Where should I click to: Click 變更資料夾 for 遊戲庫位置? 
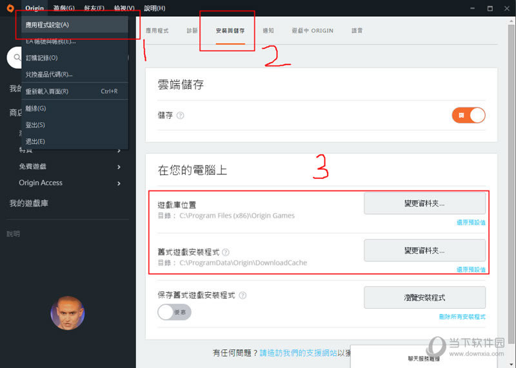[x=424, y=203]
